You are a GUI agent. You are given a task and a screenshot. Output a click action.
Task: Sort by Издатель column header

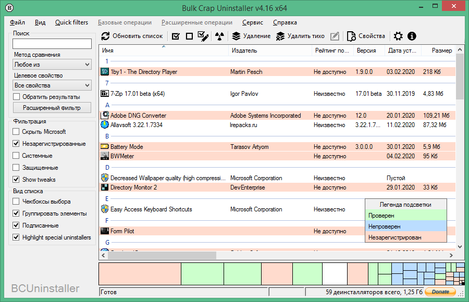click(270, 50)
